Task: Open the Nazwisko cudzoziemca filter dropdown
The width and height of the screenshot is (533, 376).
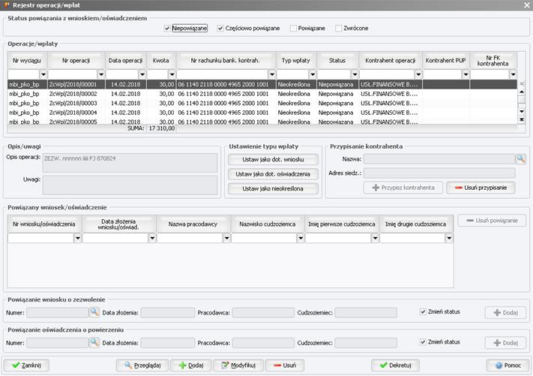Action: [x=301, y=238]
